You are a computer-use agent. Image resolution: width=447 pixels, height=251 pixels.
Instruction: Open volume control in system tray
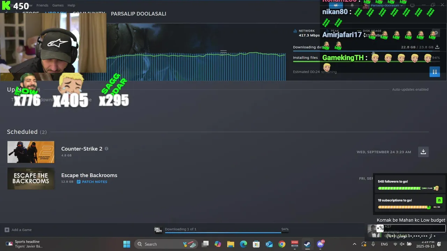(402, 244)
